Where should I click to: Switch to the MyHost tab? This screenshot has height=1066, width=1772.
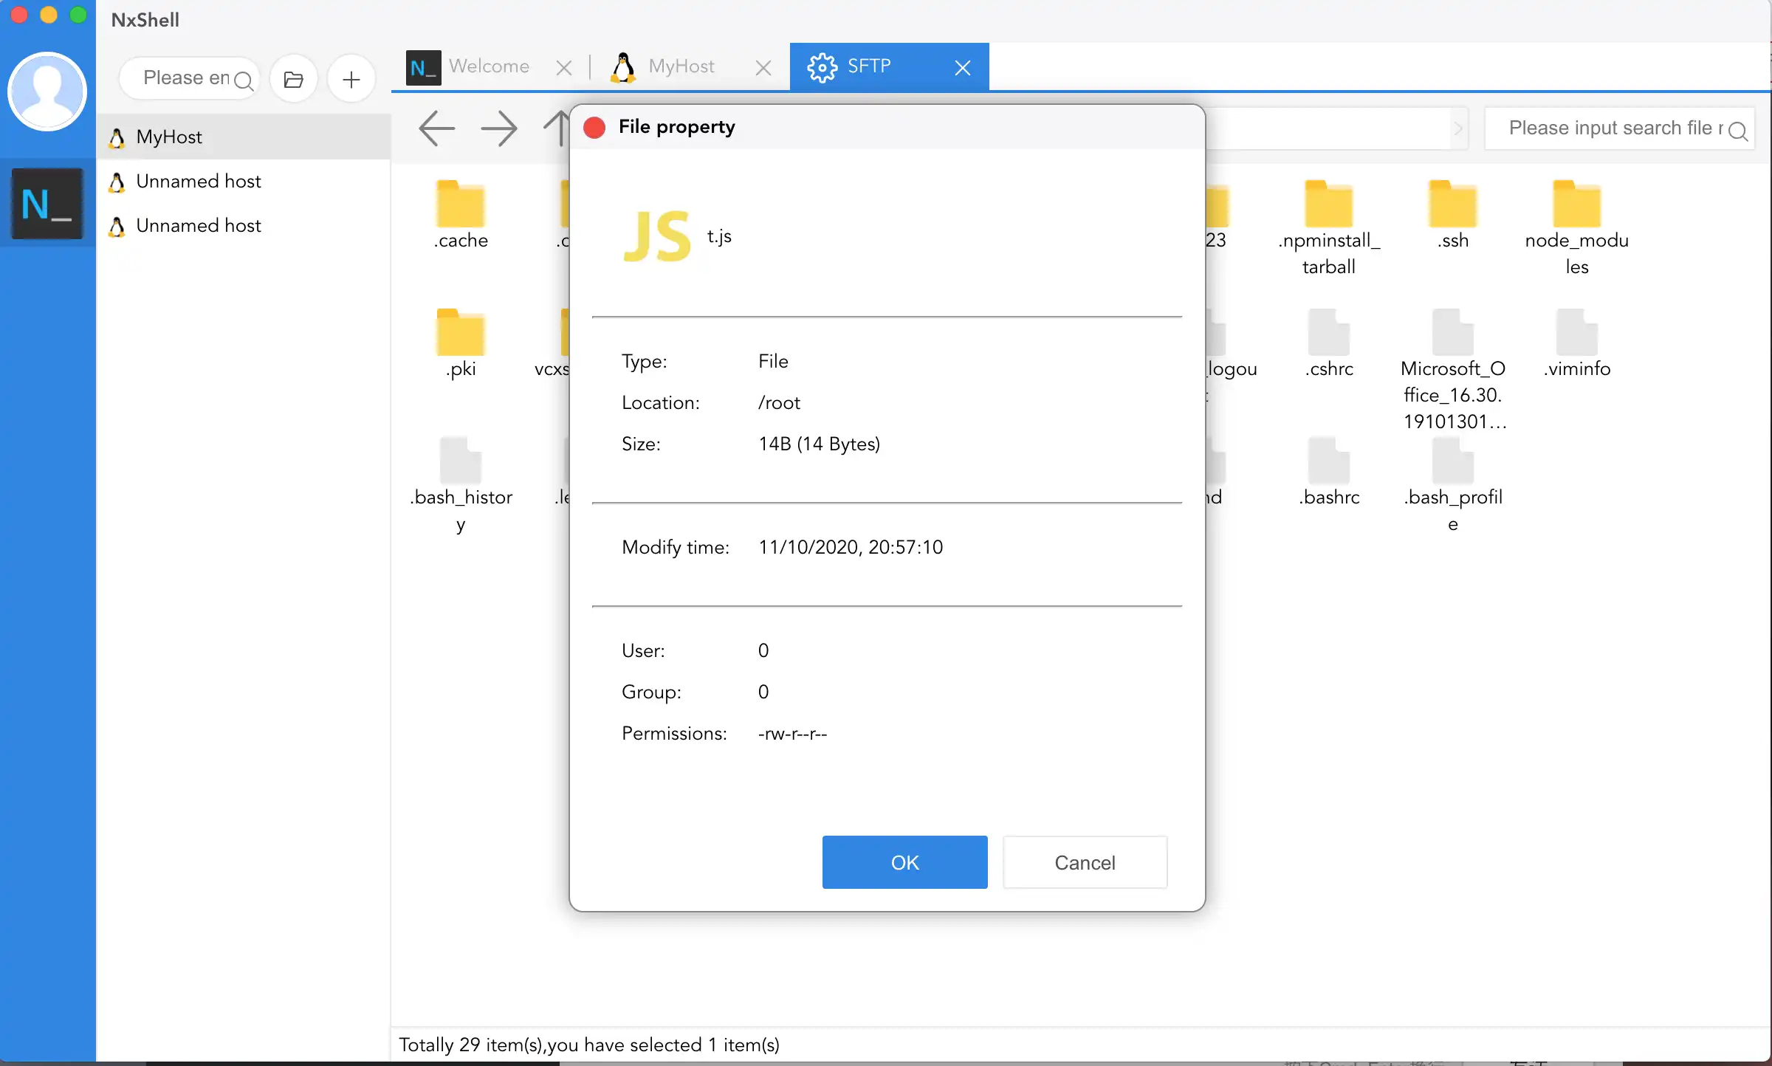(681, 66)
